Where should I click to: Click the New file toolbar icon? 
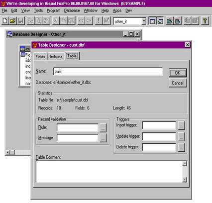(x=5, y=21)
